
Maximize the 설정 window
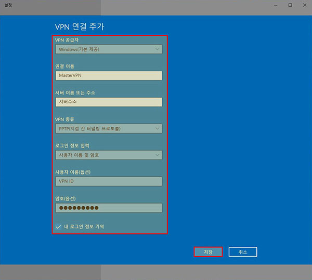click(x=290, y=5)
